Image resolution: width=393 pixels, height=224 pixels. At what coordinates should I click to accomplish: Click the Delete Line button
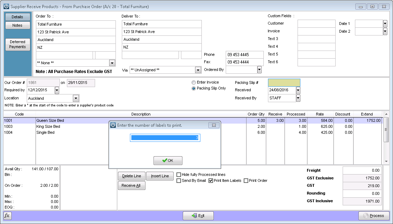(x=132, y=176)
